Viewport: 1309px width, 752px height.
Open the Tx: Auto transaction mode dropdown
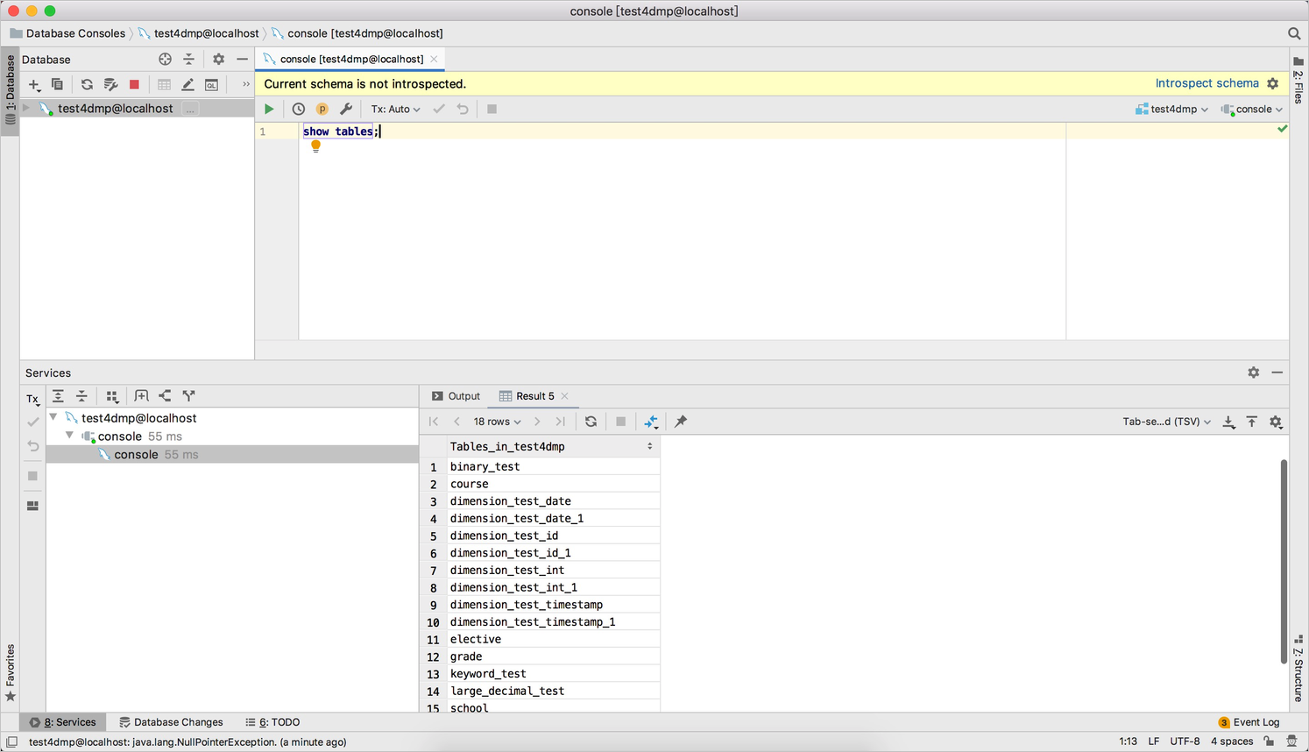[x=395, y=109]
